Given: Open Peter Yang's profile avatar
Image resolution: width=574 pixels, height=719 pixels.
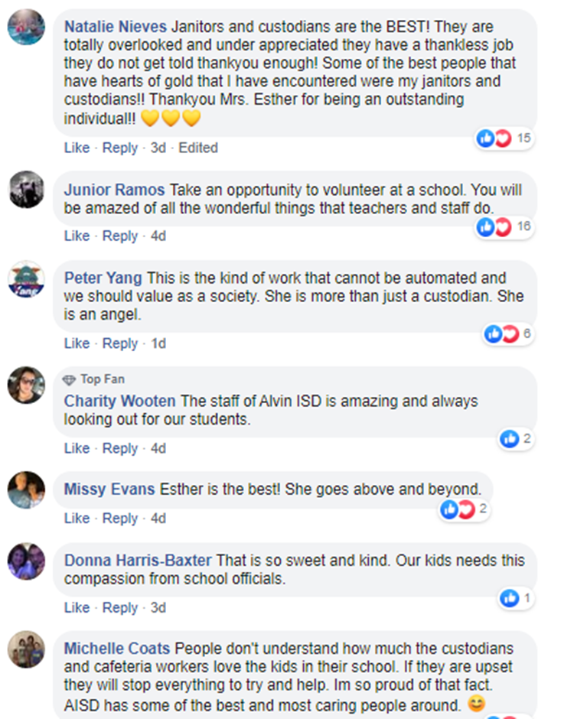Looking at the screenshot, I should click(26, 279).
